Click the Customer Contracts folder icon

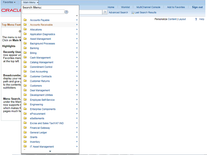click(x=25, y=76)
